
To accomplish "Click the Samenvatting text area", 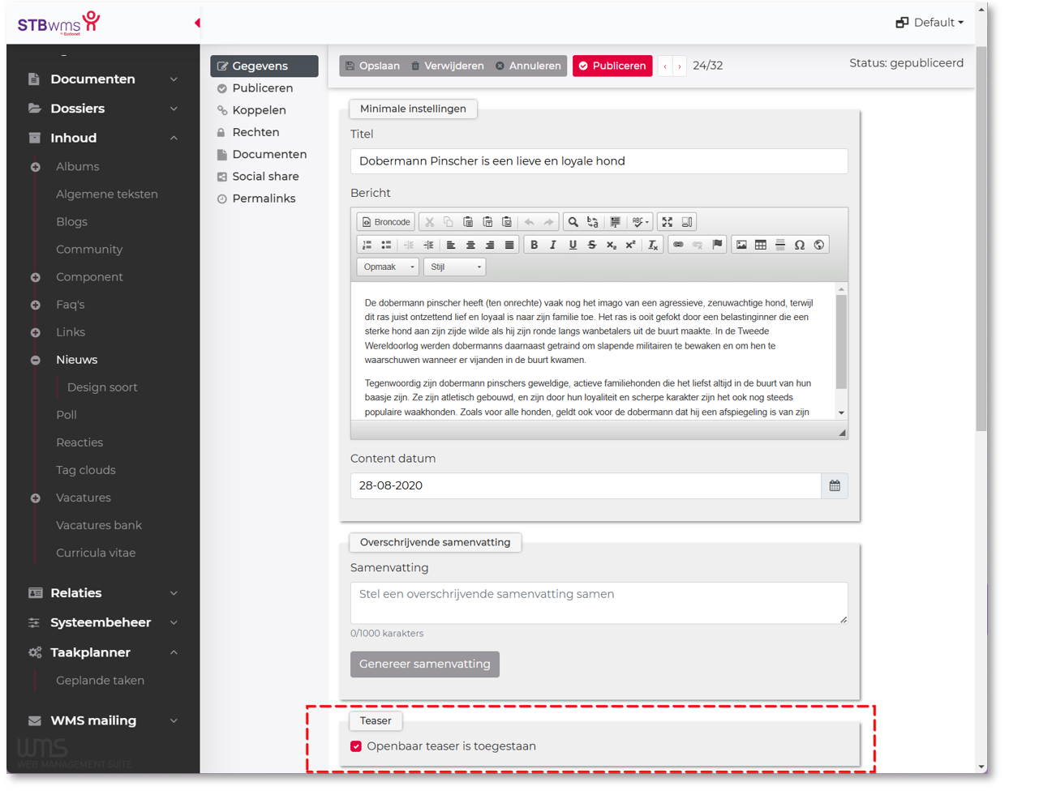I will coord(599,603).
